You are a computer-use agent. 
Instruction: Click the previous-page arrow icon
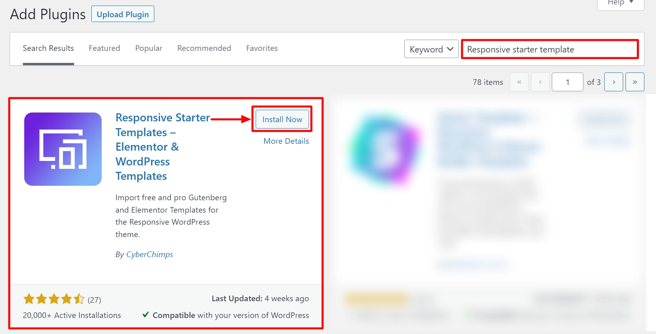pyautogui.click(x=540, y=82)
